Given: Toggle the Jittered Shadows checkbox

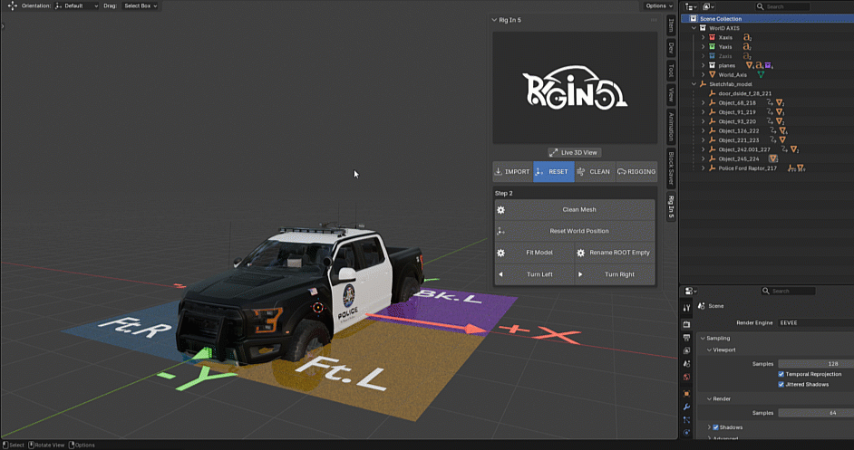Looking at the screenshot, I should pyautogui.click(x=781, y=385).
